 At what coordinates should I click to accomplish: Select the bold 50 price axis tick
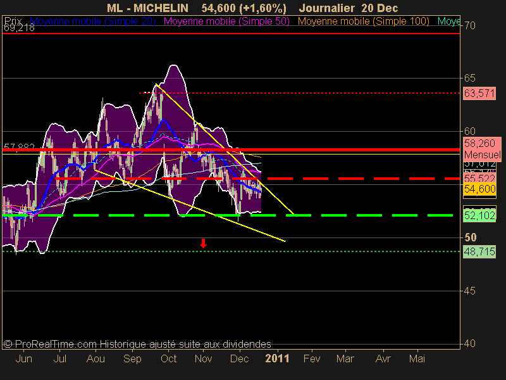coord(470,237)
